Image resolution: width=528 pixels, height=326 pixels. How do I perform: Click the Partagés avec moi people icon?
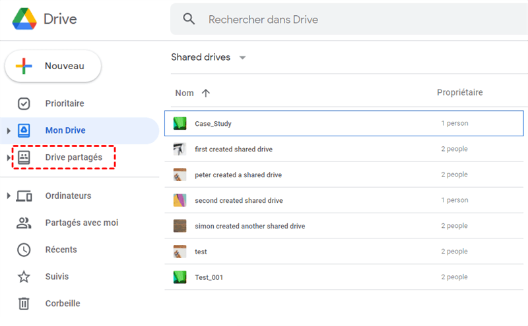24,223
